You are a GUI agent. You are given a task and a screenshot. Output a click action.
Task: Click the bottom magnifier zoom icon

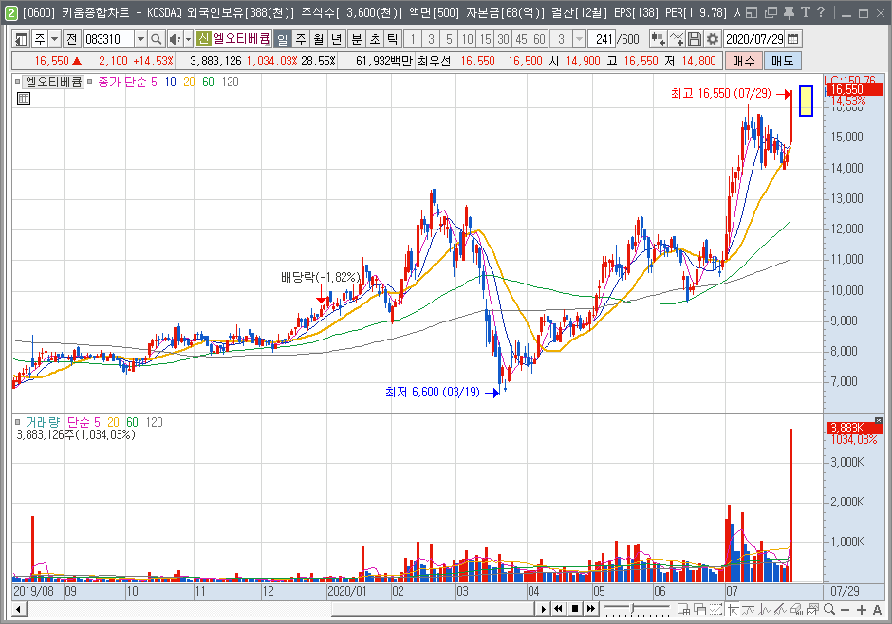(829, 609)
